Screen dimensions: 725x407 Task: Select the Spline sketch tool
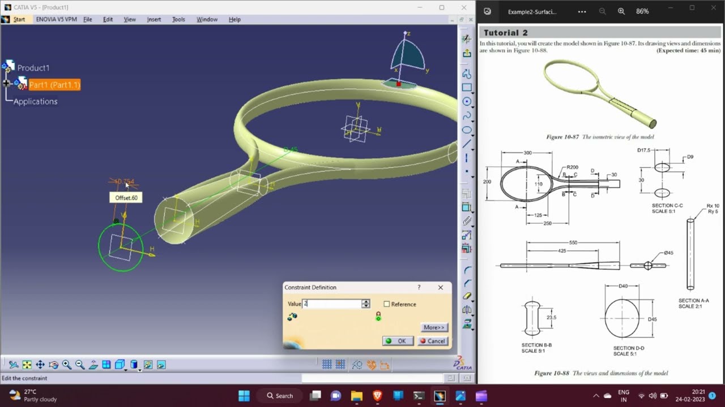click(x=467, y=116)
